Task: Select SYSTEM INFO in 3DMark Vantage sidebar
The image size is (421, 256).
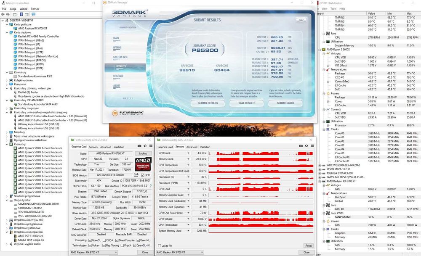Action: [x=120, y=57]
